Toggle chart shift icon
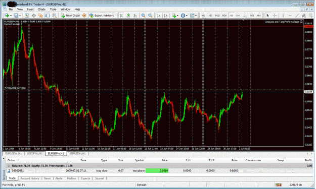 [166, 16]
